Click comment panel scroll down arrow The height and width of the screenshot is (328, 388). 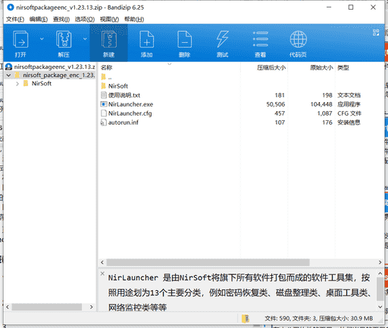tap(380, 307)
